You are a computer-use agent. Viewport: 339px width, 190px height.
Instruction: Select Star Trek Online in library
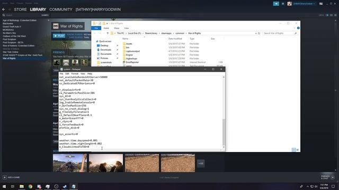point(11,52)
